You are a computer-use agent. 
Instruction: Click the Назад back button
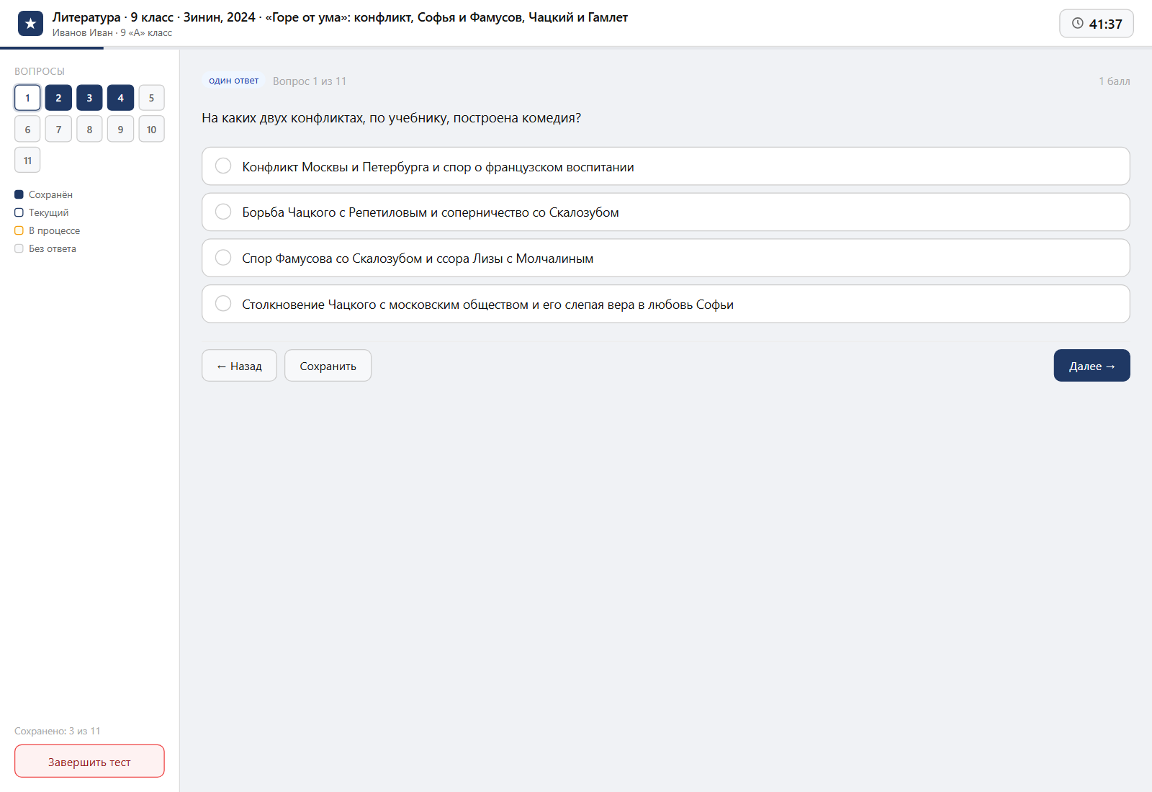tap(239, 366)
